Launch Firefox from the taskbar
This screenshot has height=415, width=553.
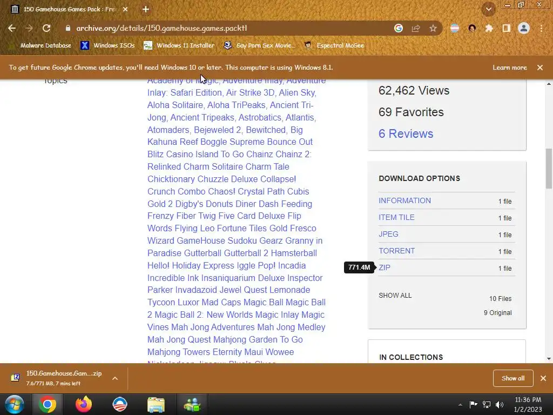point(84,404)
